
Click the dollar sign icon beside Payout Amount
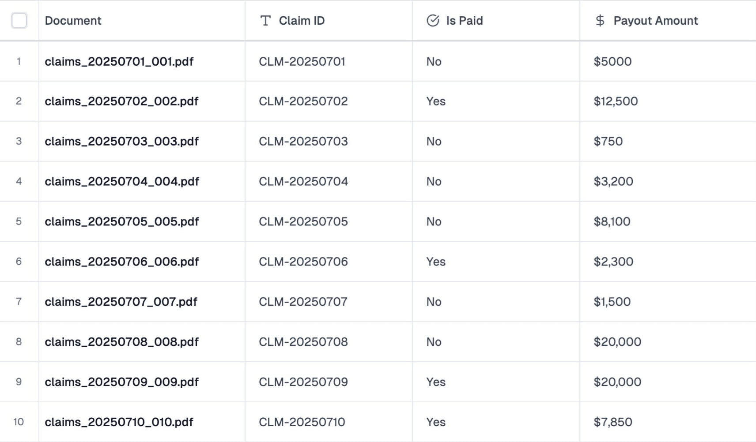pyautogui.click(x=600, y=21)
